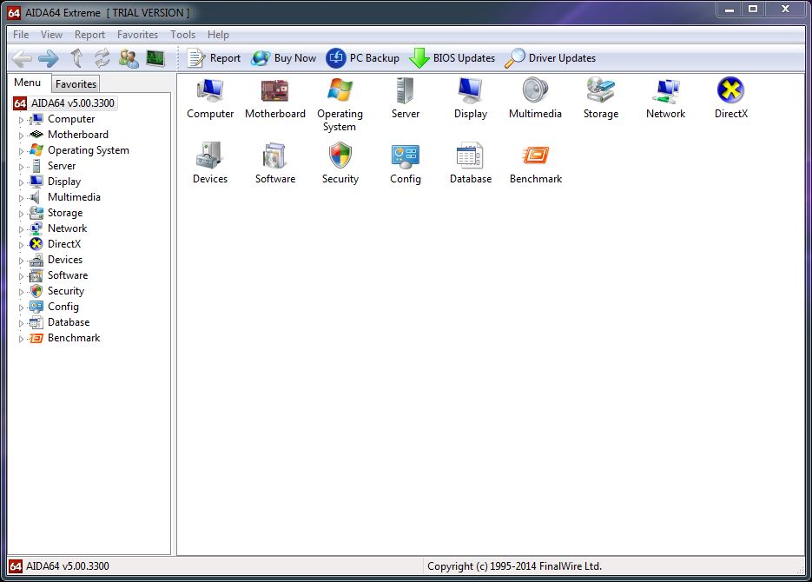This screenshot has height=582, width=812.
Task: Select Storage in the sidebar tree
Action: 65,213
